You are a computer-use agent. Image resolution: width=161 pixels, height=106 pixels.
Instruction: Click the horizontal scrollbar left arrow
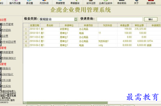[x=24, y=103]
